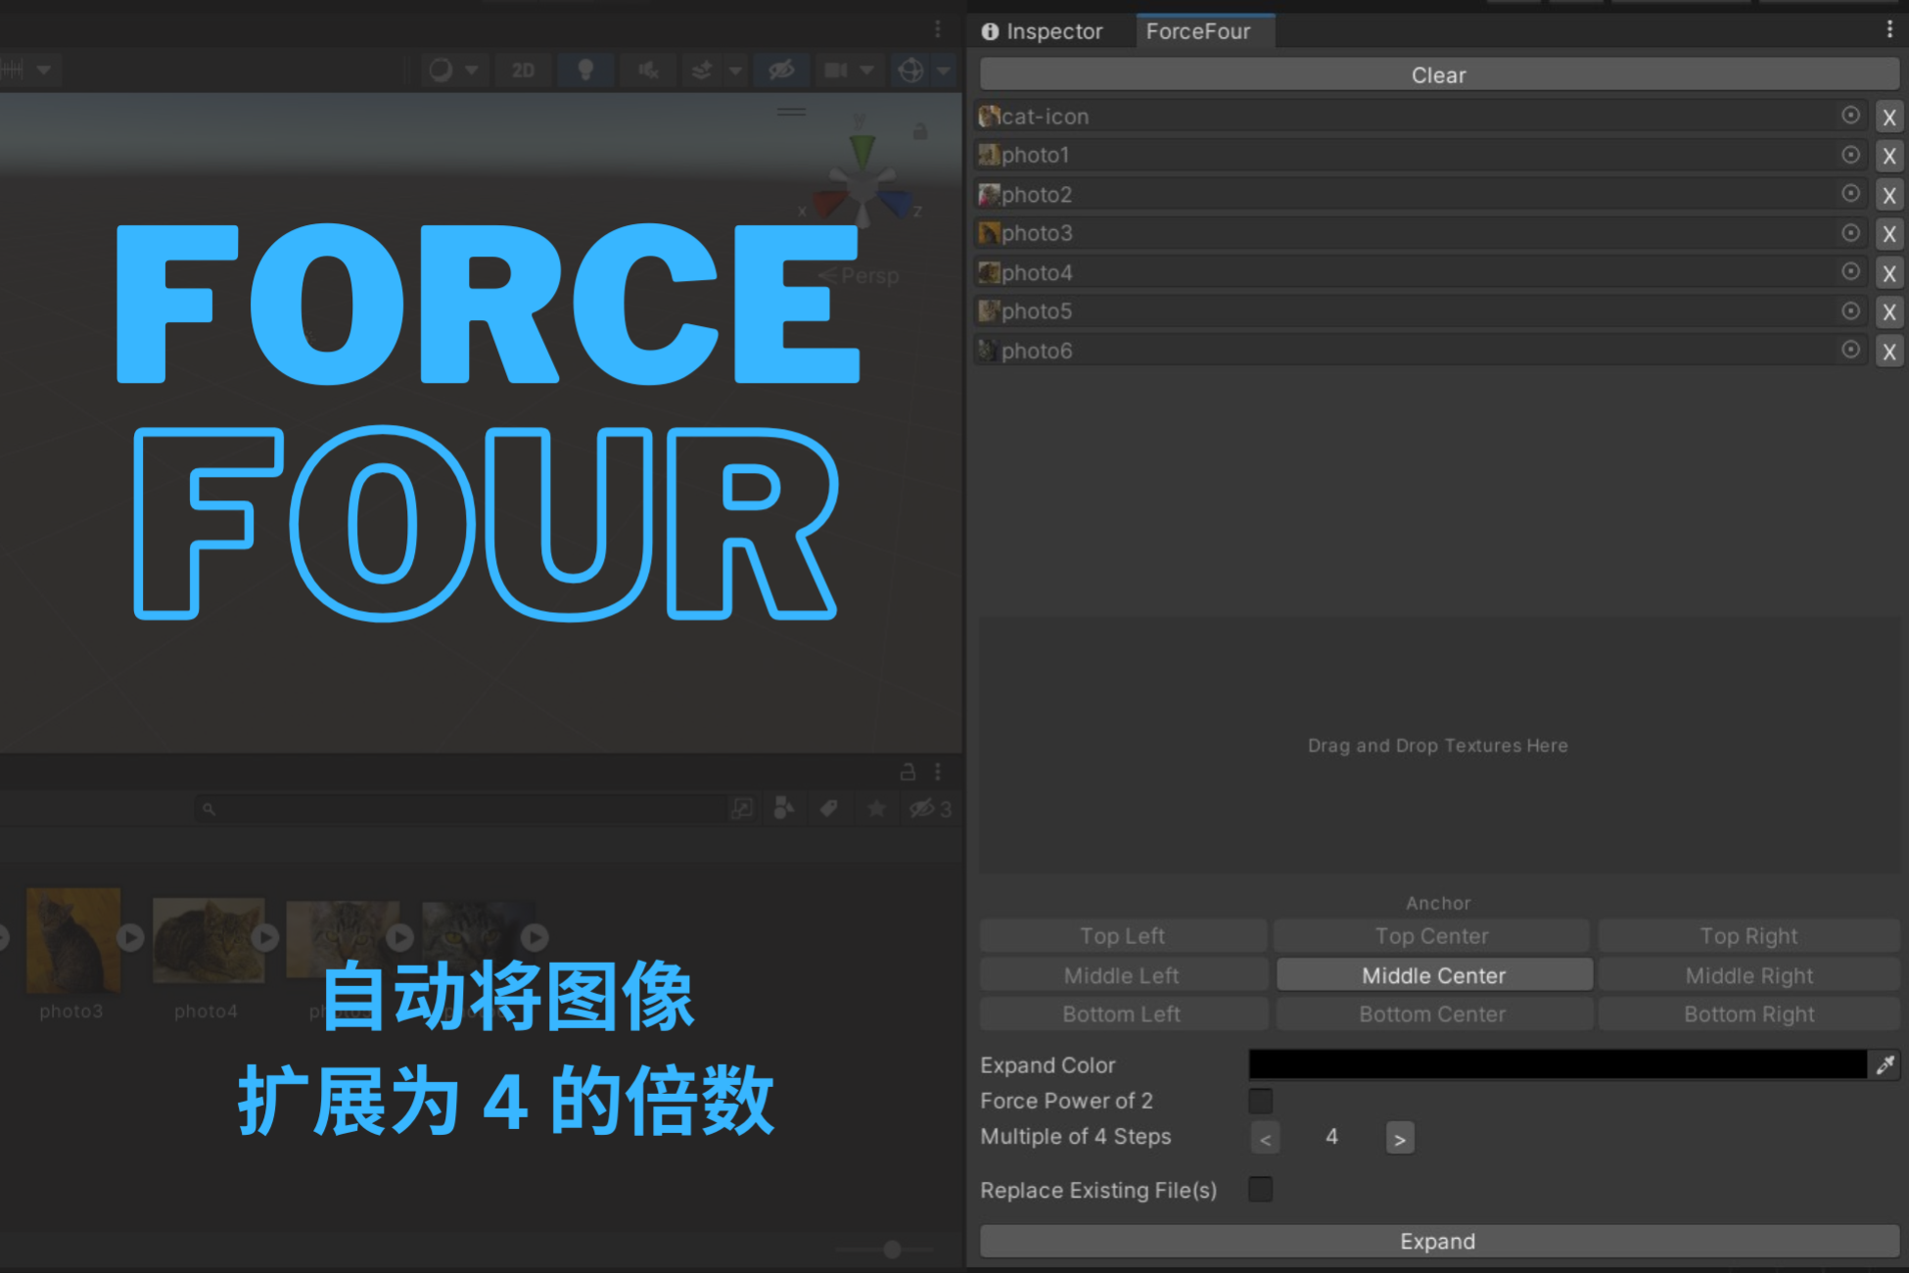1909x1273 pixels.
Task: Open the scene effects dropdown arrow
Action: pyautogui.click(x=735, y=71)
